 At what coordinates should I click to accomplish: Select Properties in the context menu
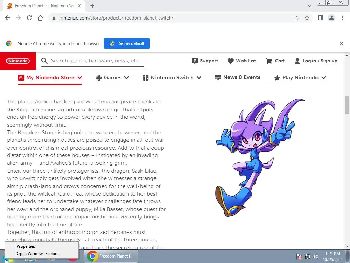[x=42, y=246]
